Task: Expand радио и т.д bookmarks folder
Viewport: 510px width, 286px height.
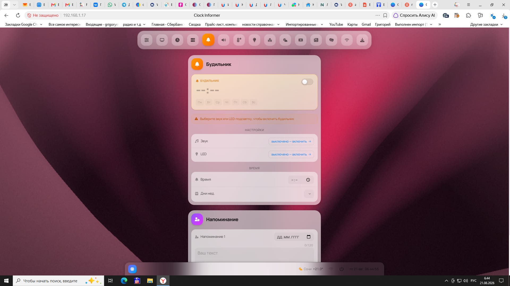Action: coord(134,24)
